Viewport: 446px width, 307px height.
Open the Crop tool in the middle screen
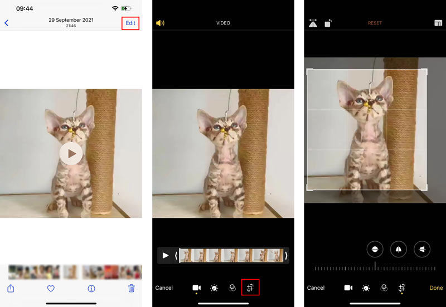250,287
